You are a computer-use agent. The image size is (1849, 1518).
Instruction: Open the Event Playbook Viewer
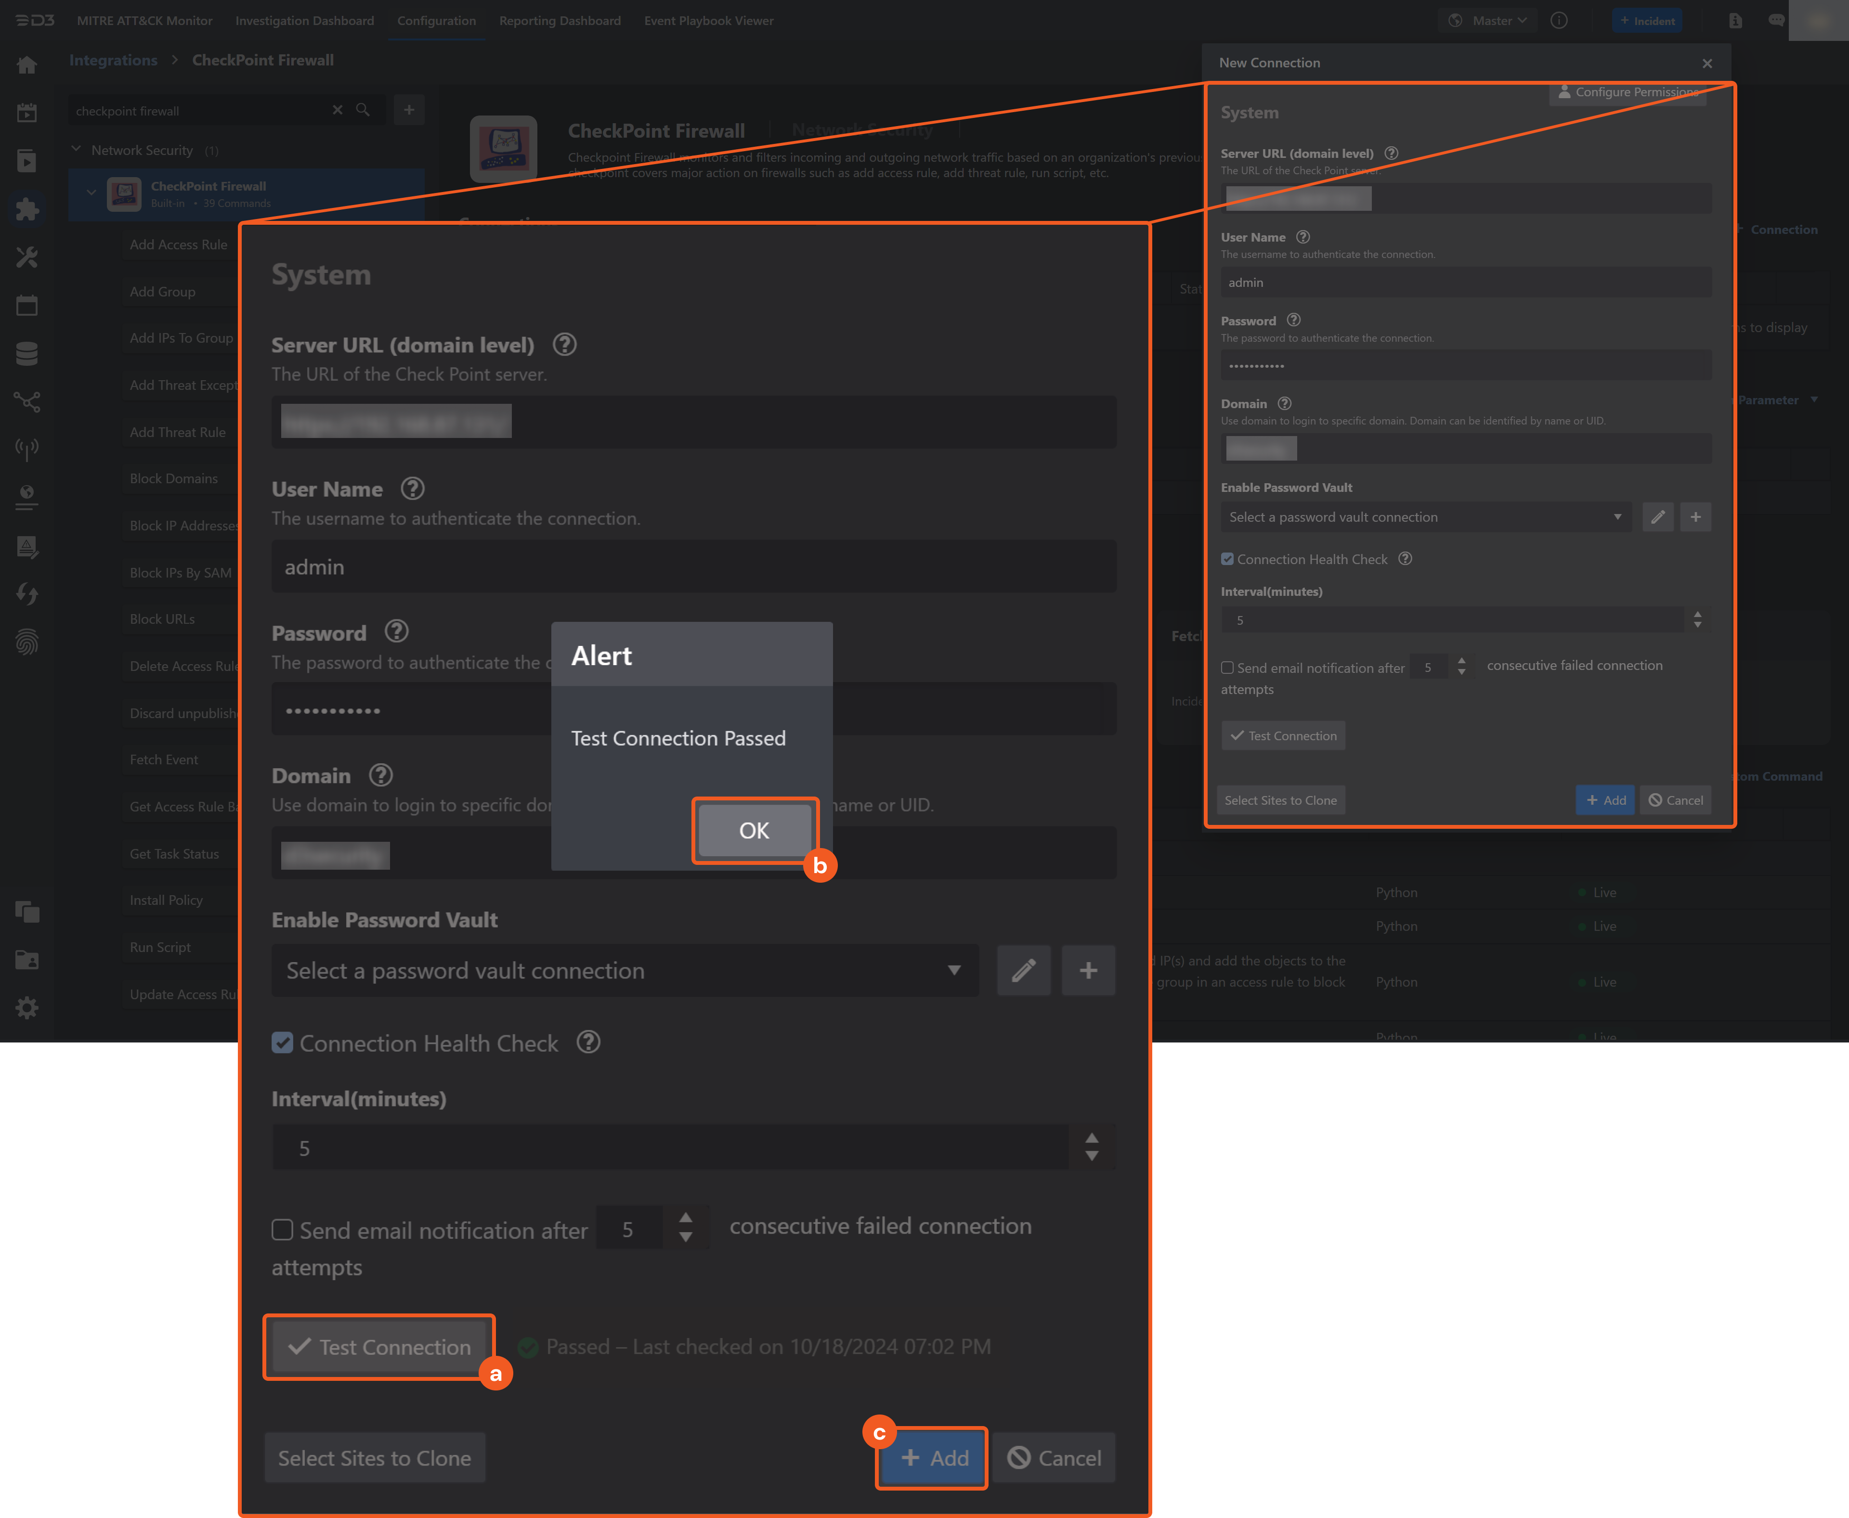pos(708,20)
